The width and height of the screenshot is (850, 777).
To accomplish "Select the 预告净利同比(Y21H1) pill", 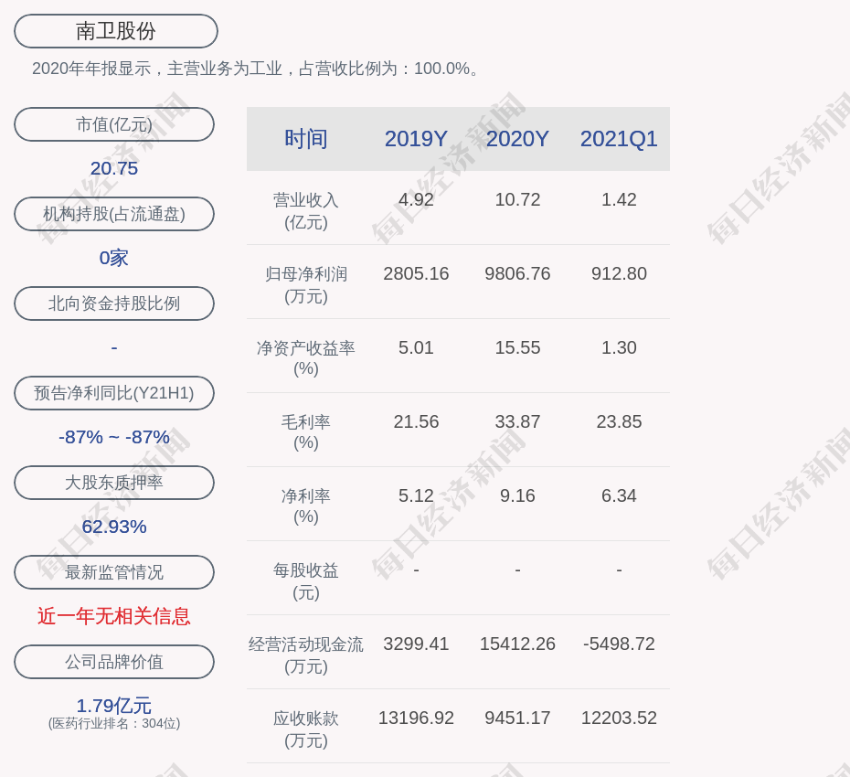I will [114, 393].
